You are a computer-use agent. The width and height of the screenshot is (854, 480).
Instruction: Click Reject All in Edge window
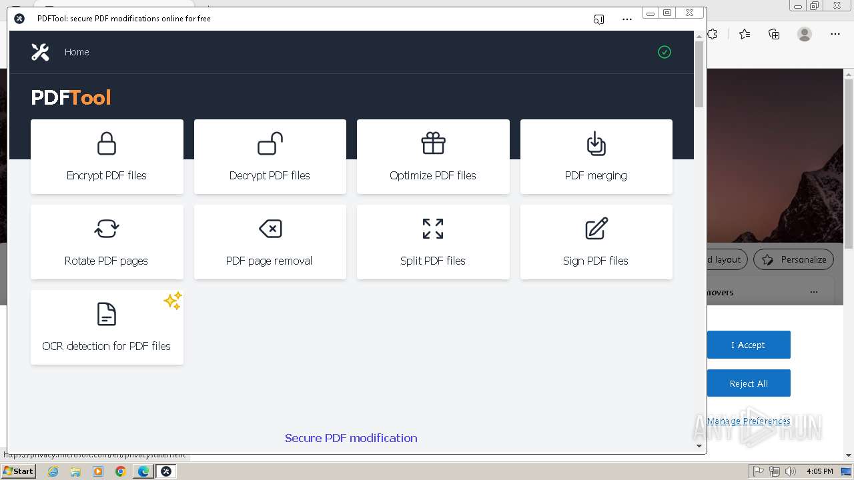749,383
